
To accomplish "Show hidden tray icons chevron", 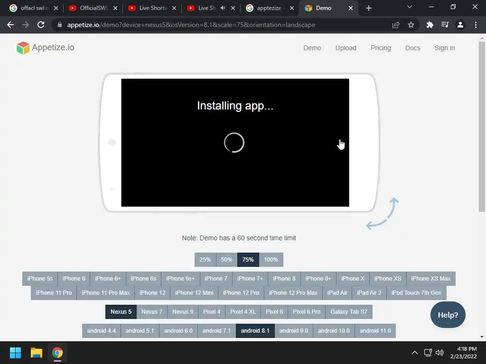I will [x=415, y=353].
